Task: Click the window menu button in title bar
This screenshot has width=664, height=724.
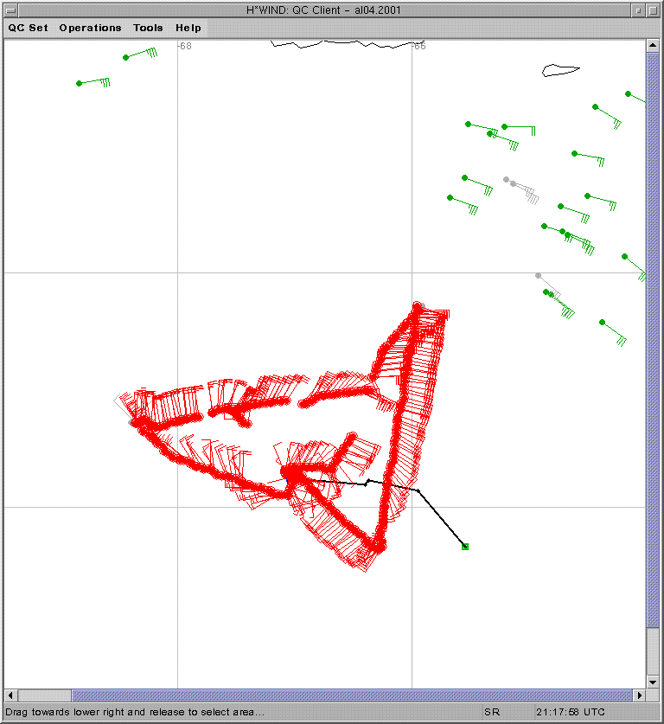Action: click(x=10, y=10)
